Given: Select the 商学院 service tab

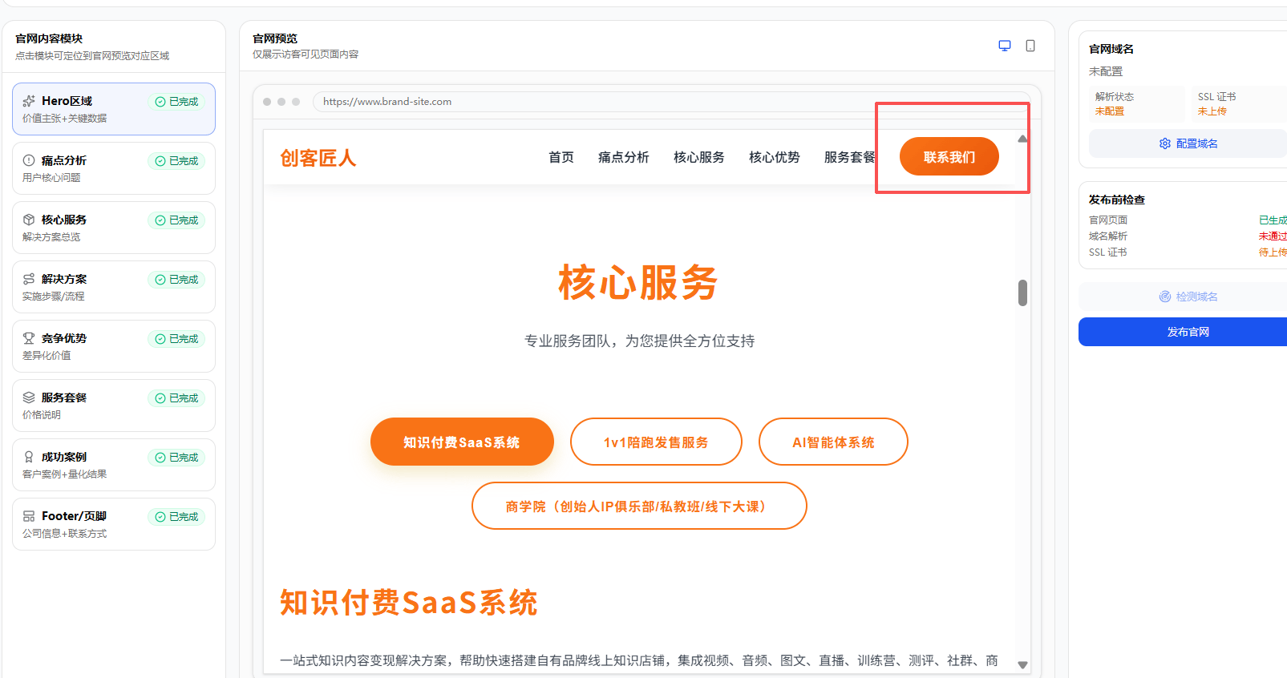Looking at the screenshot, I should [x=639, y=506].
